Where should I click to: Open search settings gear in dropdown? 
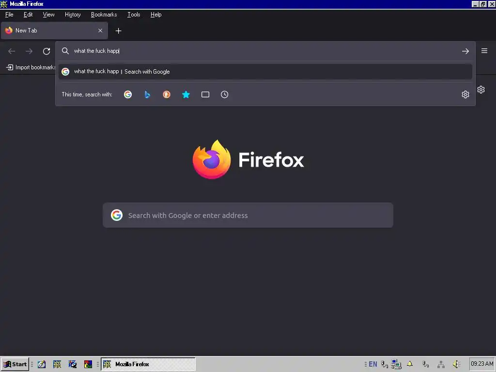(465, 94)
